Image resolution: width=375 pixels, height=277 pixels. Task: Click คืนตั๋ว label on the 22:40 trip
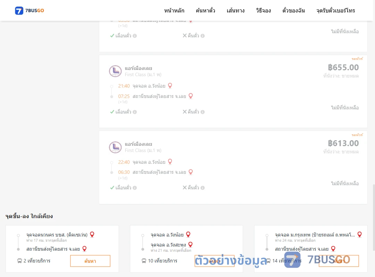(x=193, y=188)
